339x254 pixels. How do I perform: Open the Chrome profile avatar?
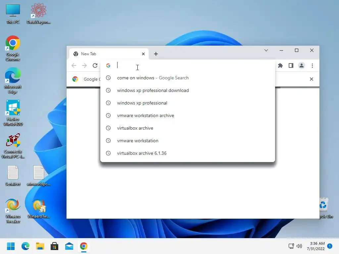(302, 65)
